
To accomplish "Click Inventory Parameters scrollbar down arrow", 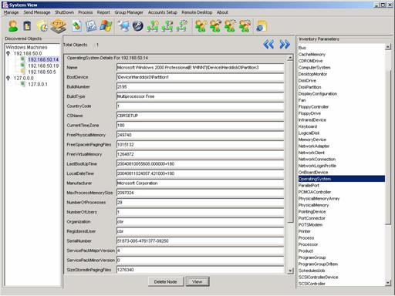I will pos(388,283).
